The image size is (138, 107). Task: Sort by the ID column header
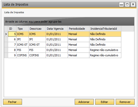(12, 29)
